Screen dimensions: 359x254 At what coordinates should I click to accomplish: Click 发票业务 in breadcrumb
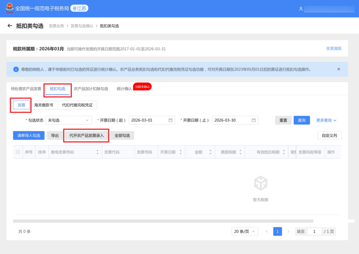tap(56, 26)
